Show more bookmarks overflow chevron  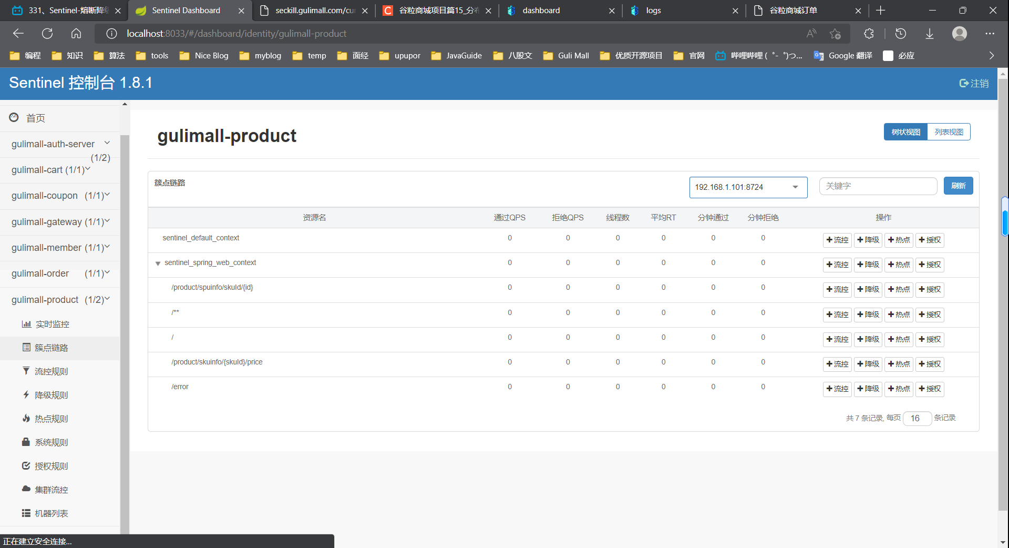(992, 56)
